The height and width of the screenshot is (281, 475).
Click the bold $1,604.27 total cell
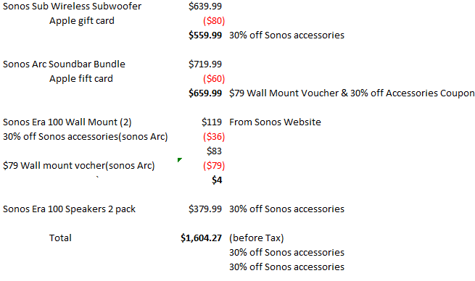pos(201,238)
